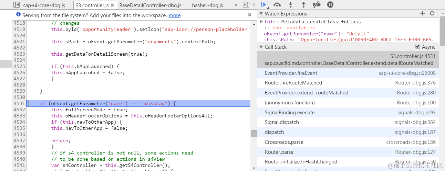
Task: Resume script execution
Action: (264, 4)
